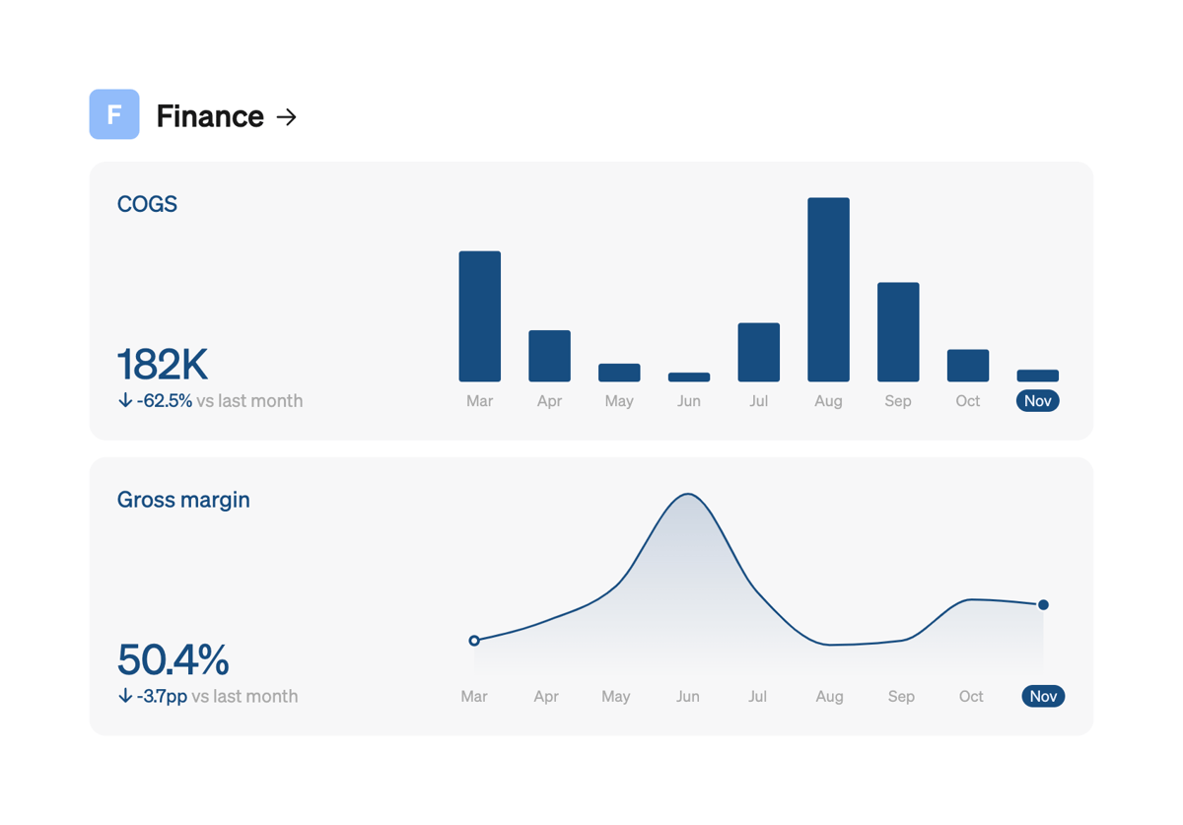Click the COGS card title
Image resolution: width=1183 pixels, height=825 pixels.
point(147,204)
